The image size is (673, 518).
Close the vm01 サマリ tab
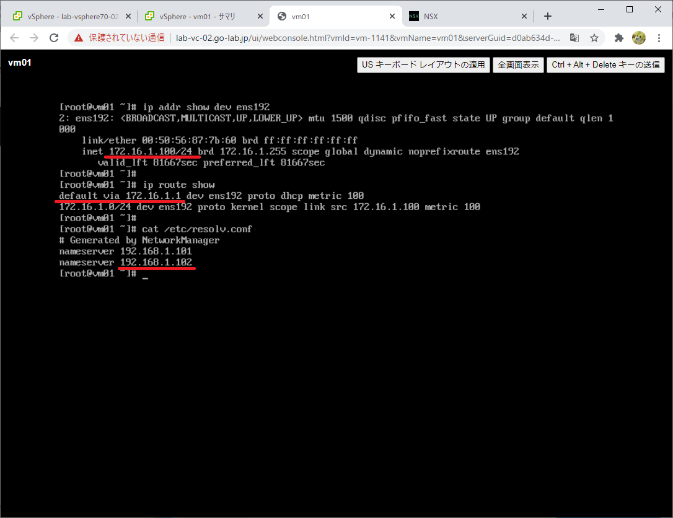260,16
